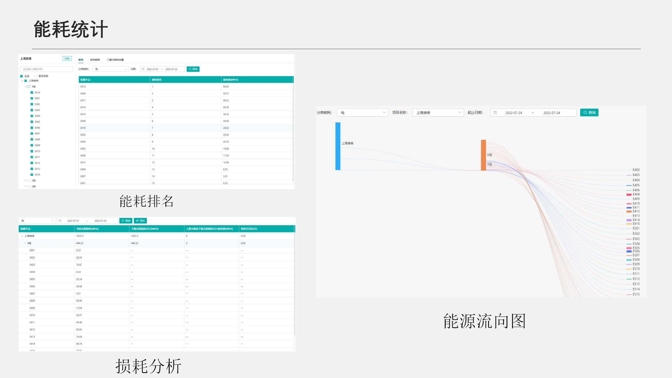The height and width of the screenshot is (378, 672).
Task: Switch to the 二氧化碳排放量 tab
Action: [x=115, y=60]
